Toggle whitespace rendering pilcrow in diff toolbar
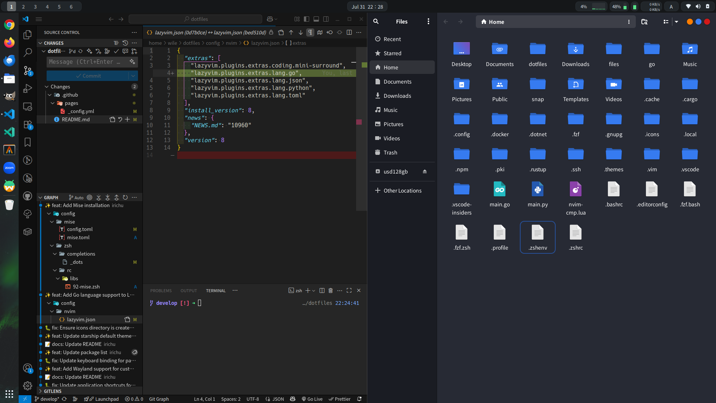 tap(310, 32)
